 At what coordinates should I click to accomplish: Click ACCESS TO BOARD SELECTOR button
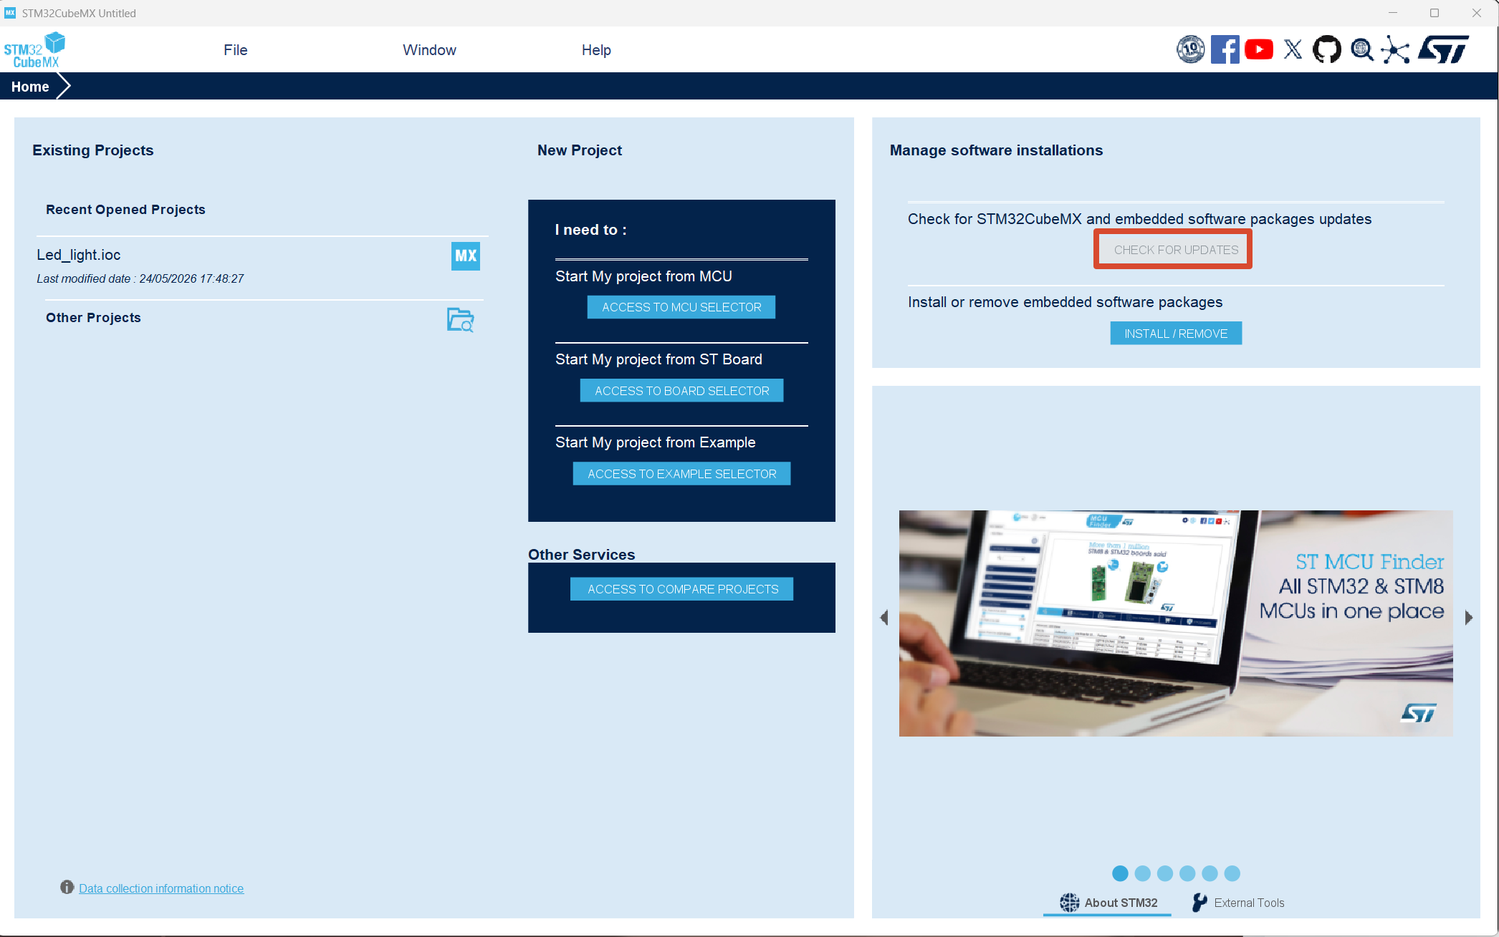[681, 391]
